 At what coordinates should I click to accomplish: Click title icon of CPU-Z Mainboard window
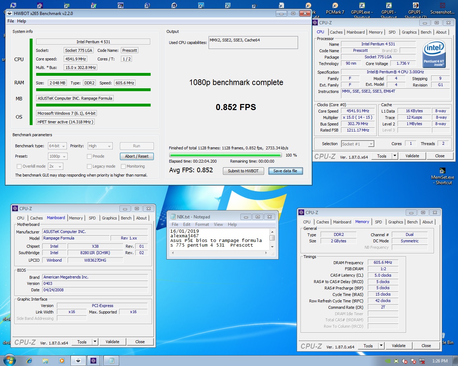pyautogui.click(x=15, y=208)
